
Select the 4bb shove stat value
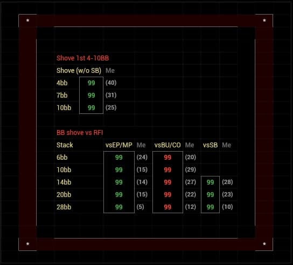coord(91,83)
